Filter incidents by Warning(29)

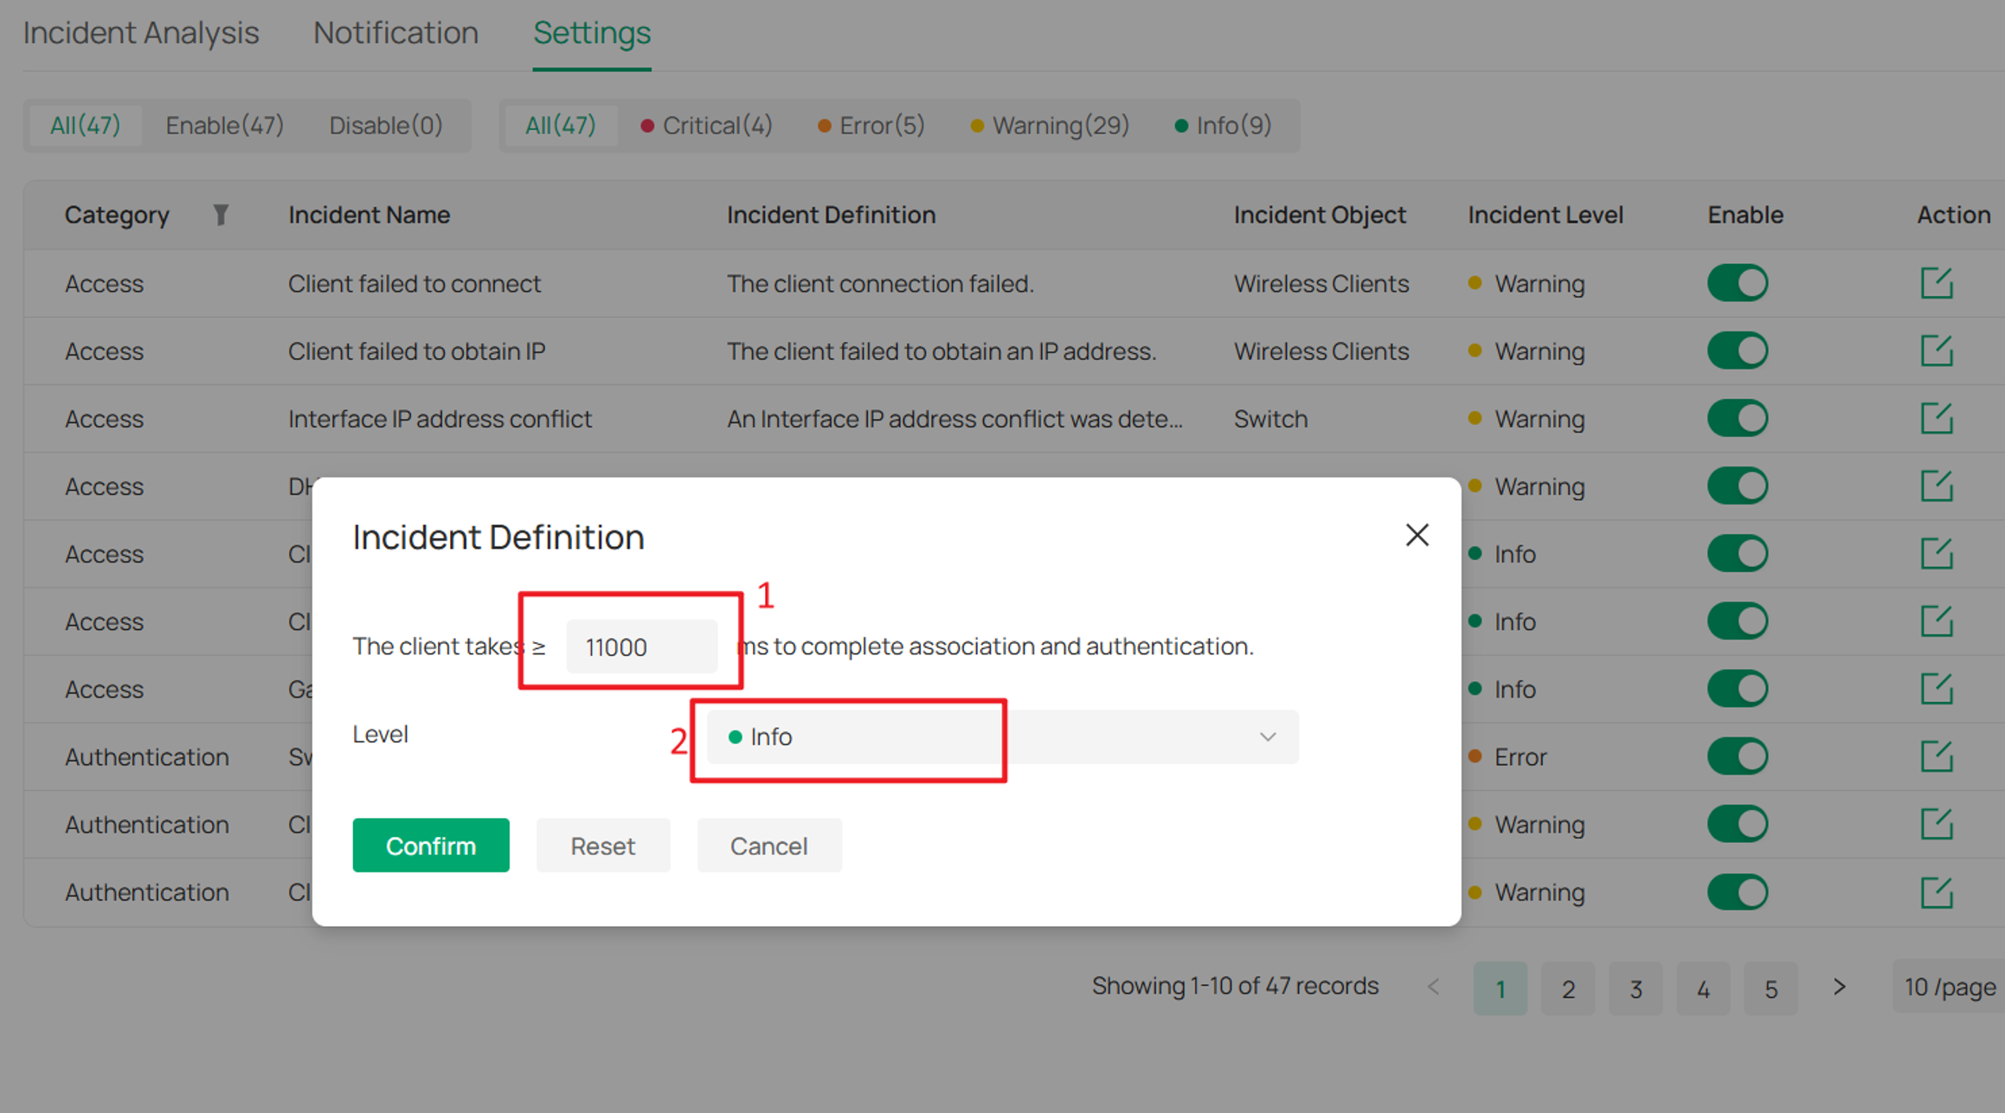pos(1050,125)
